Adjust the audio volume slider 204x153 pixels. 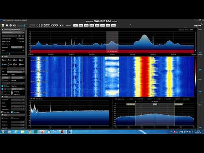[21, 25]
